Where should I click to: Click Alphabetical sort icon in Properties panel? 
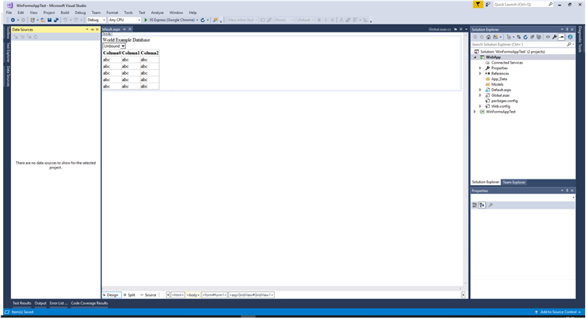click(x=482, y=205)
